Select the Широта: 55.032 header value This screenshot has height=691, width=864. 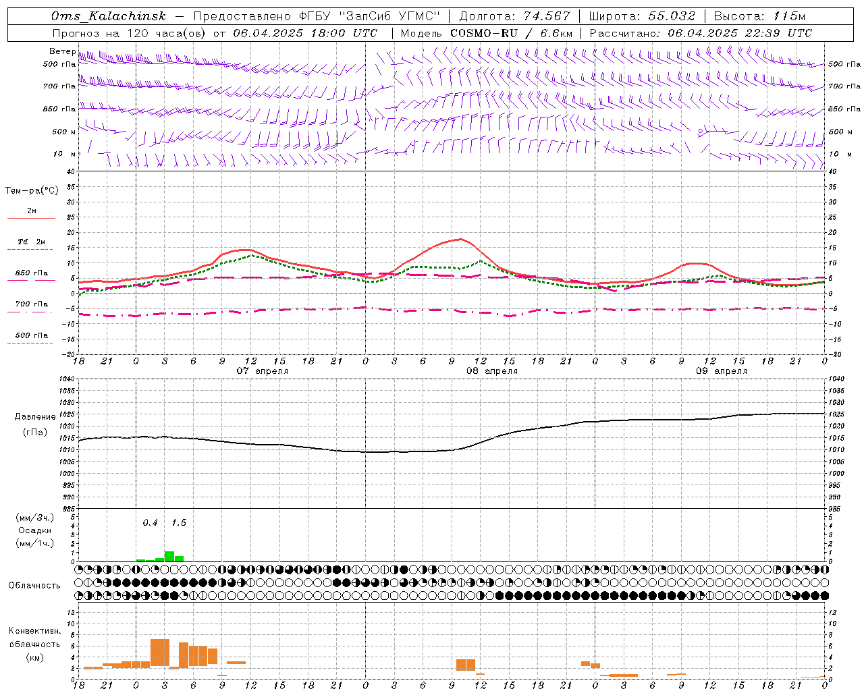[x=642, y=16]
